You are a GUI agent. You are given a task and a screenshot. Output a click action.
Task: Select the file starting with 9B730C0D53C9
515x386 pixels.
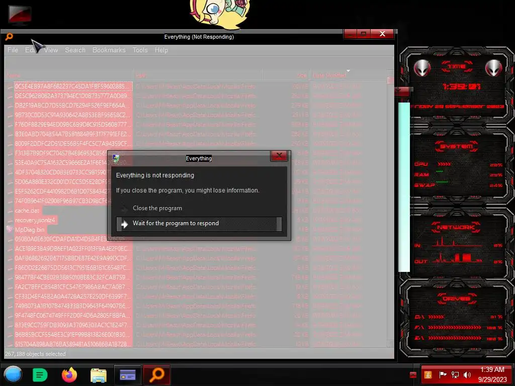(x=73, y=115)
